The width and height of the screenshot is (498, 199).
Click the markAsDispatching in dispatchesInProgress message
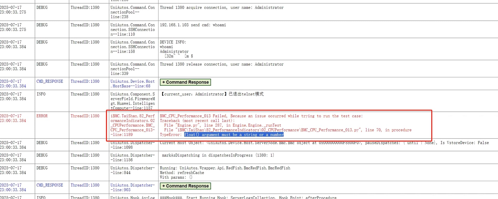click(x=218, y=155)
